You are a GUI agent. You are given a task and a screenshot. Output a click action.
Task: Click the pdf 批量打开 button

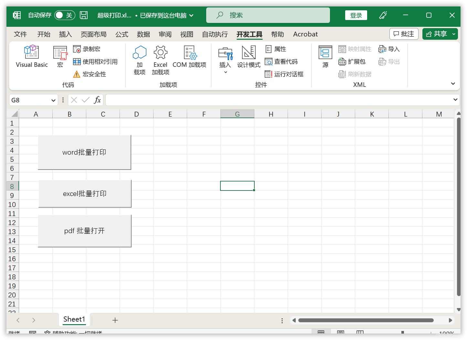pyautogui.click(x=85, y=231)
